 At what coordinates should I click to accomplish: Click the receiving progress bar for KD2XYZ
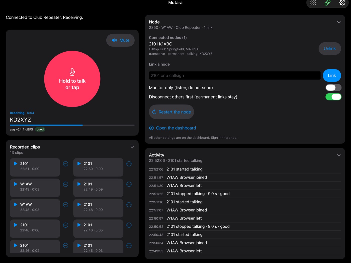coord(72,125)
